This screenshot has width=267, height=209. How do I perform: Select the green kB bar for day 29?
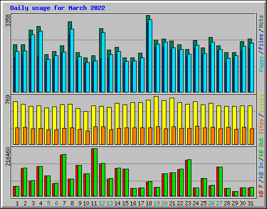236,194
